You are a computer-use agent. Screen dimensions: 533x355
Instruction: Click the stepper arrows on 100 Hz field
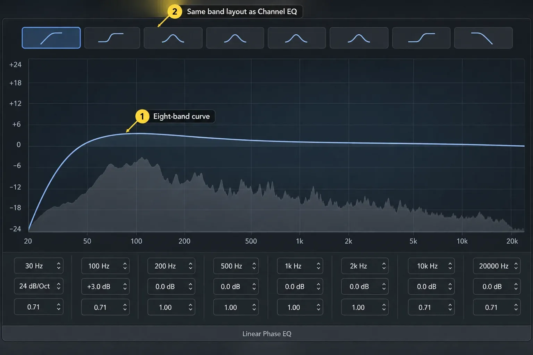[125, 266]
